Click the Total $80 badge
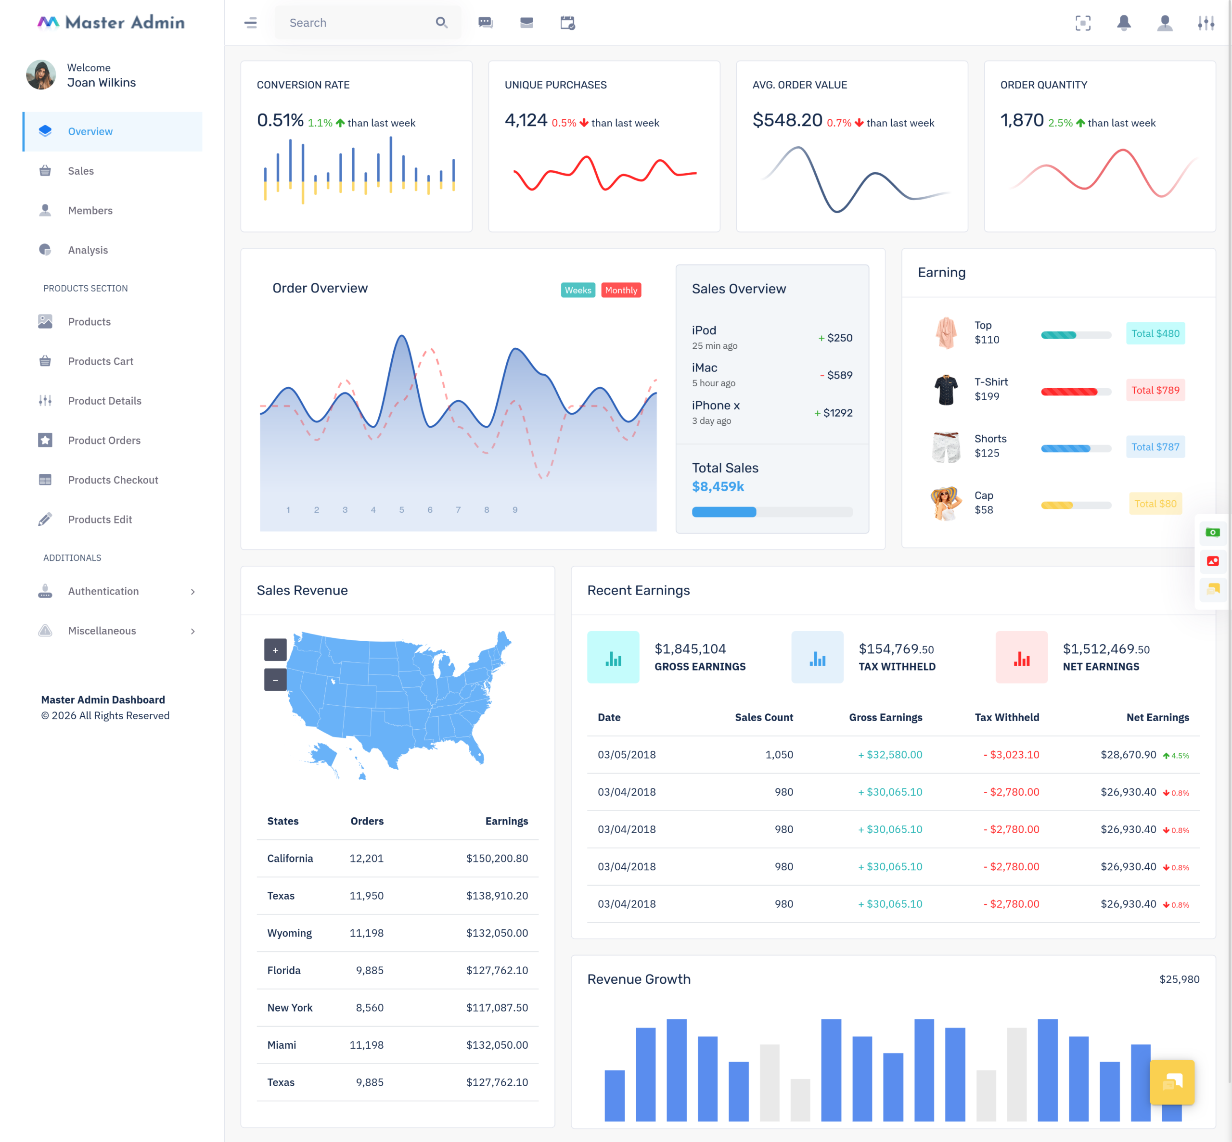Image resolution: width=1232 pixels, height=1142 pixels. coord(1155,504)
